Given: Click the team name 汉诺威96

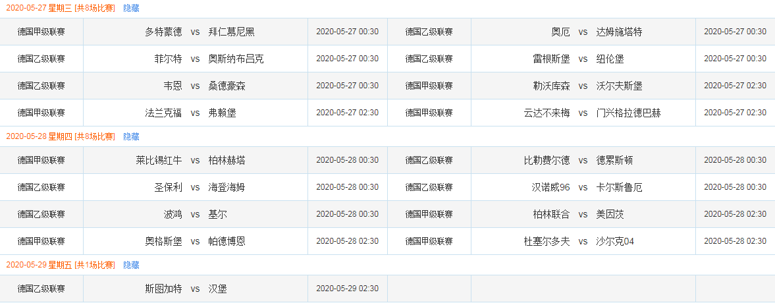Looking at the screenshot, I should [x=550, y=188].
